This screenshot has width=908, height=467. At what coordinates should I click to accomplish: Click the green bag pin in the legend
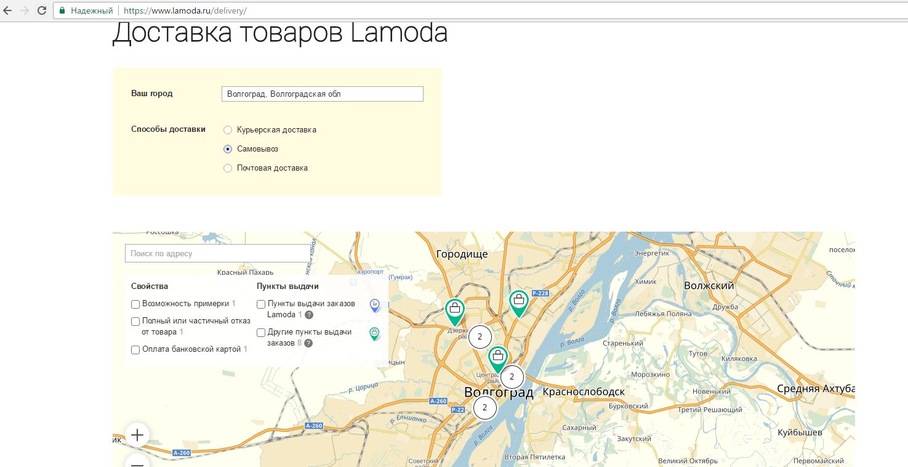[x=374, y=334]
